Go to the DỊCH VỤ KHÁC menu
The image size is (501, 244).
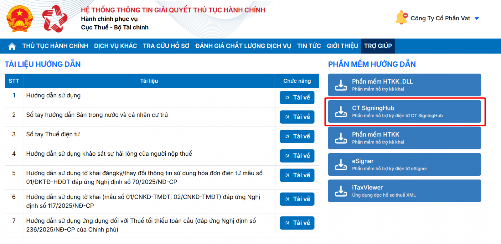pyautogui.click(x=115, y=46)
